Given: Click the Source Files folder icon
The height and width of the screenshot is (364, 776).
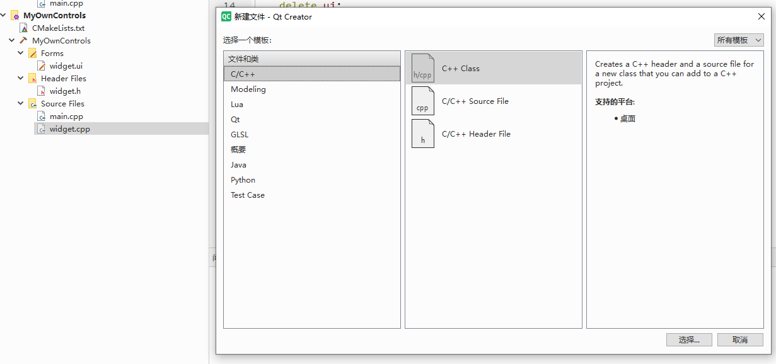Looking at the screenshot, I should click(33, 104).
